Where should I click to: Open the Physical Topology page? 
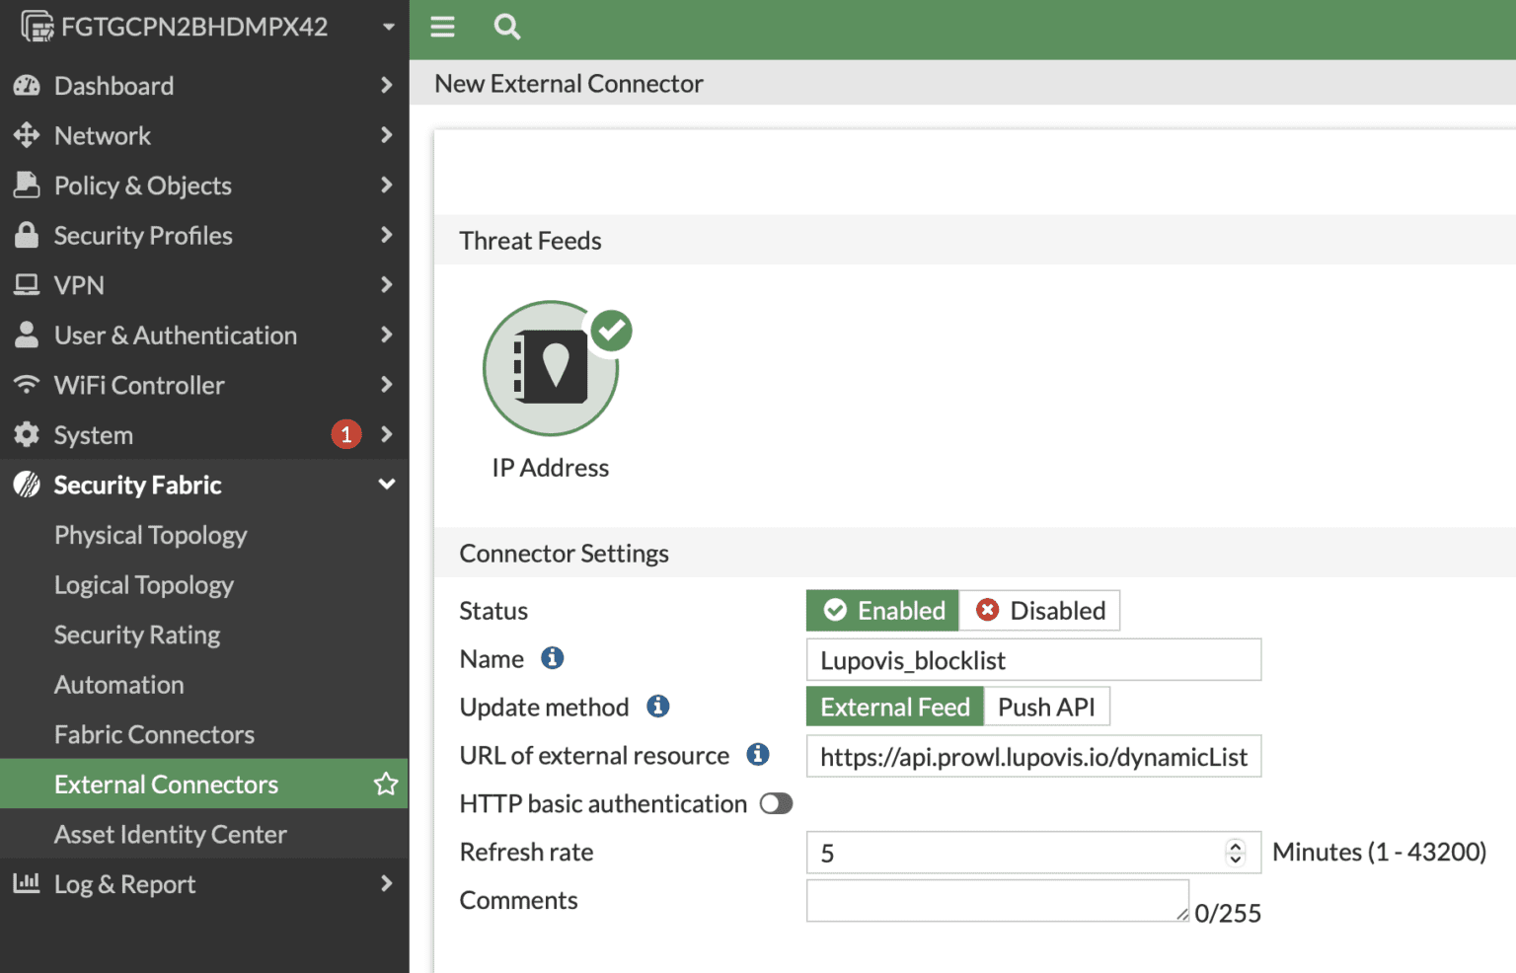tap(150, 535)
